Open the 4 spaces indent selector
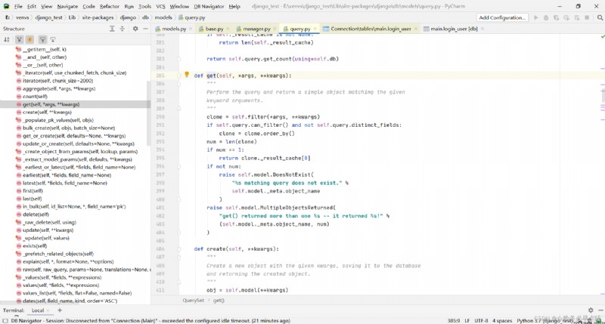This screenshot has width=605, height=324. click(x=502, y=320)
